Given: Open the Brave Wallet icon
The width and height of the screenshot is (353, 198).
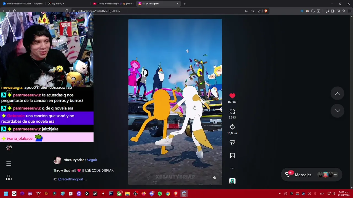Looking at the screenshot, I should pos(338,11).
